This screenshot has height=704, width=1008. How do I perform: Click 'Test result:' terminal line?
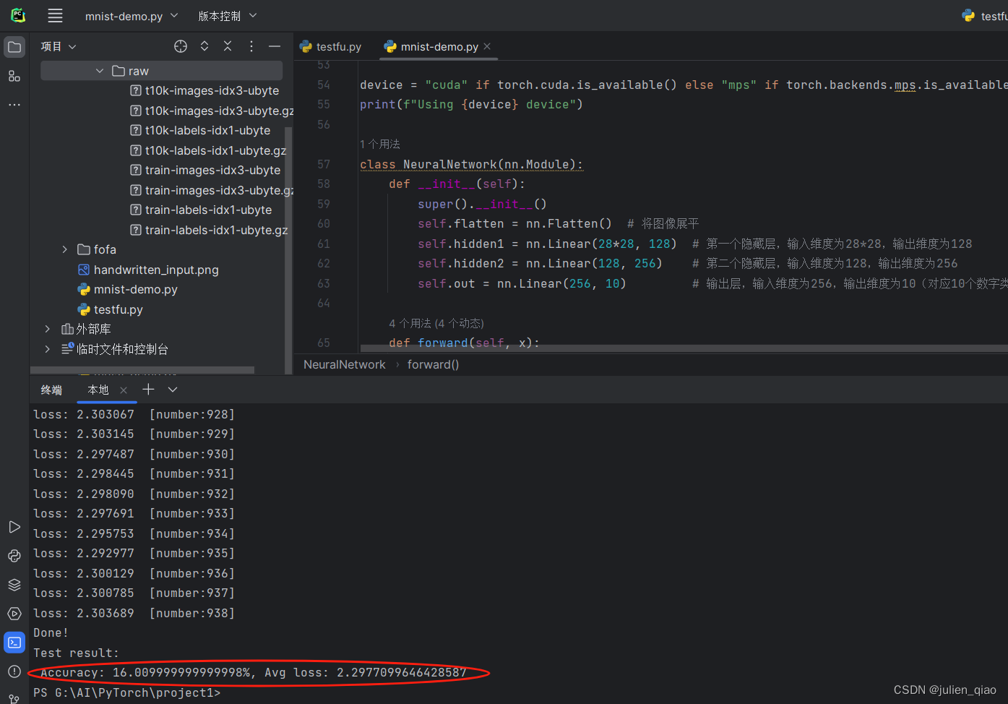click(x=76, y=653)
